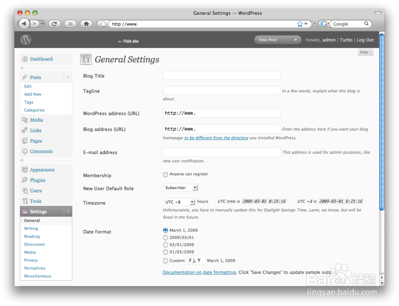The image size is (399, 306).
Task: Open the General settings submenu
Action: click(x=32, y=220)
